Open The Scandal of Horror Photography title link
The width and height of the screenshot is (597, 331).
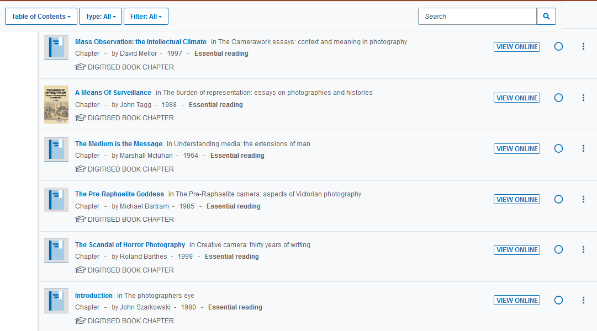(x=130, y=245)
